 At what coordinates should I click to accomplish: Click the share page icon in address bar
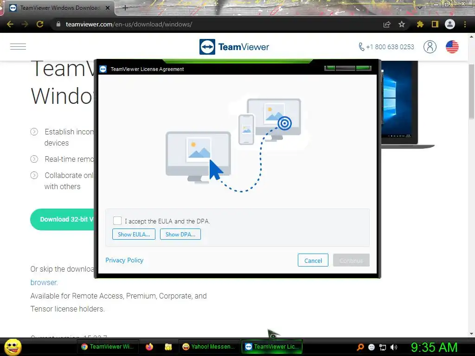point(387,24)
